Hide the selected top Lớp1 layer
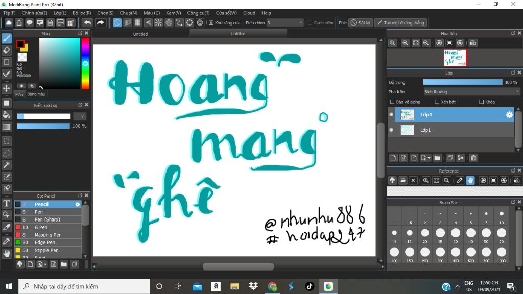The width and height of the screenshot is (523, 294). click(392, 115)
